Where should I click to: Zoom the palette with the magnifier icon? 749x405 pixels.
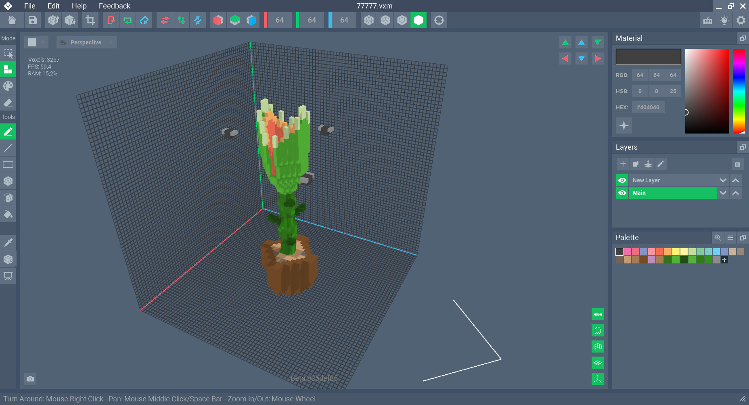[718, 238]
